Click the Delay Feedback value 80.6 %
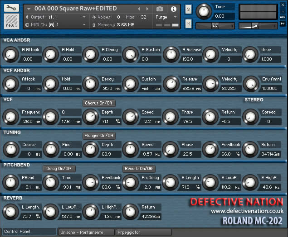This screenshot has width=288, height=237. click(110, 187)
